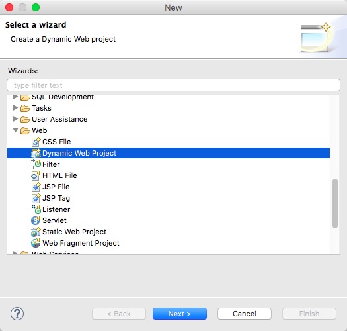347x331 pixels.
Task: Select the JSP File entry
Action: (56, 187)
